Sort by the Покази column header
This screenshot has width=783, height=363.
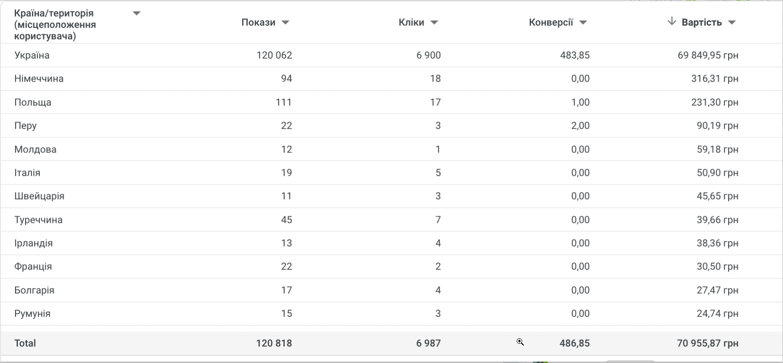tap(258, 22)
